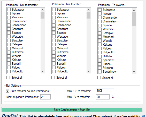Focus the Max. duplicate Pokemons field
The height and width of the screenshot is (117, 146).
point(45,97)
